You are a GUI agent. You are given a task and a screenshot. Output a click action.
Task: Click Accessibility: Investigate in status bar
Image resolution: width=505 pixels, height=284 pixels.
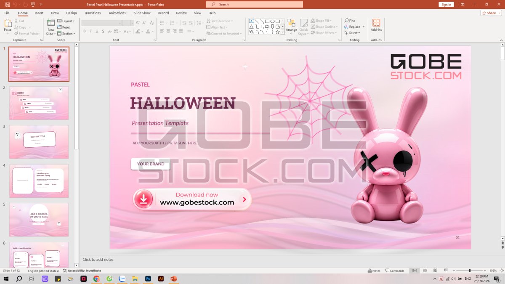(82, 271)
